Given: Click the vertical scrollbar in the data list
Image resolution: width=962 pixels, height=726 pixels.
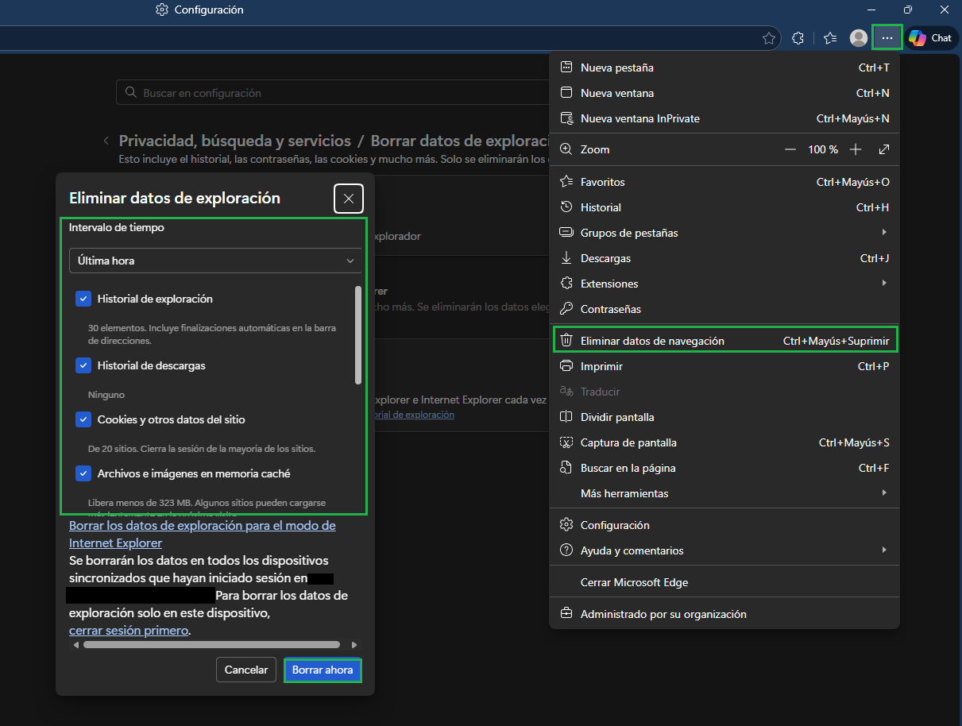Looking at the screenshot, I should pos(358,335).
